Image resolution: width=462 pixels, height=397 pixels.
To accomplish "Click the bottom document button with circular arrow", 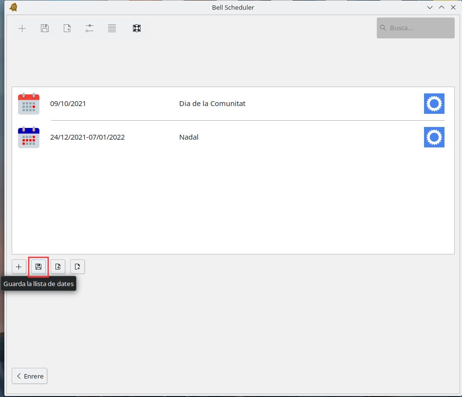I will click(x=58, y=267).
